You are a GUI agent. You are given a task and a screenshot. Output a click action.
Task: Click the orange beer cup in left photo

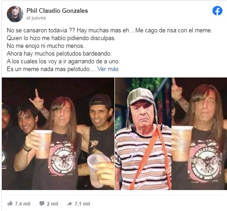tap(43, 144)
